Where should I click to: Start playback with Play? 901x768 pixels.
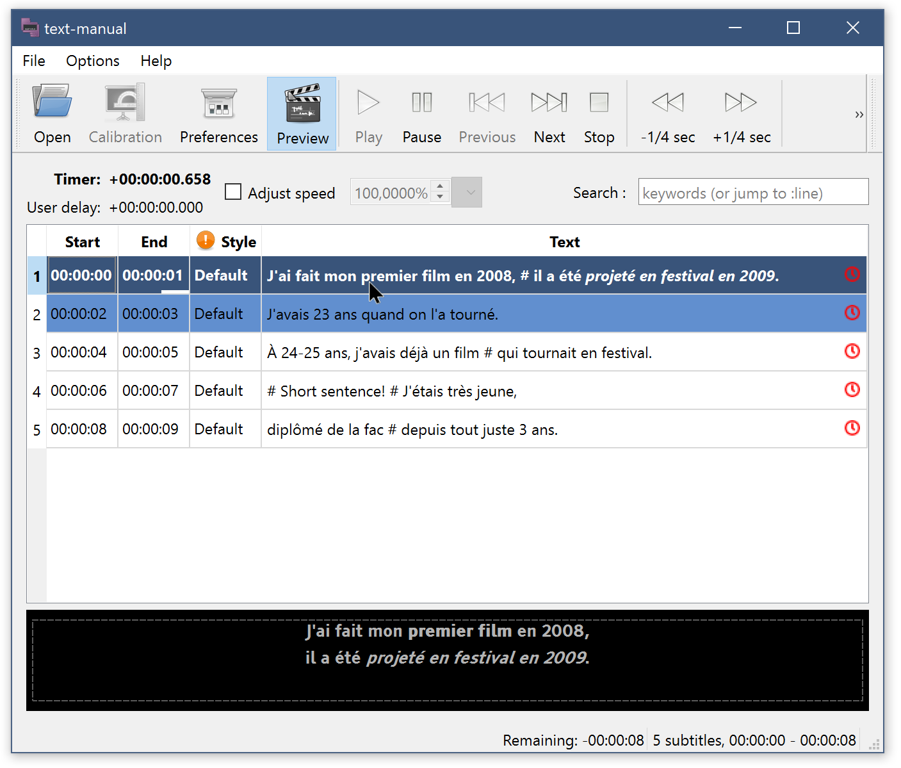click(x=369, y=114)
